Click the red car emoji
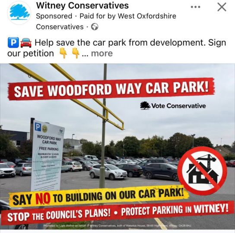The height and width of the screenshot is (233, 235). coord(26,43)
